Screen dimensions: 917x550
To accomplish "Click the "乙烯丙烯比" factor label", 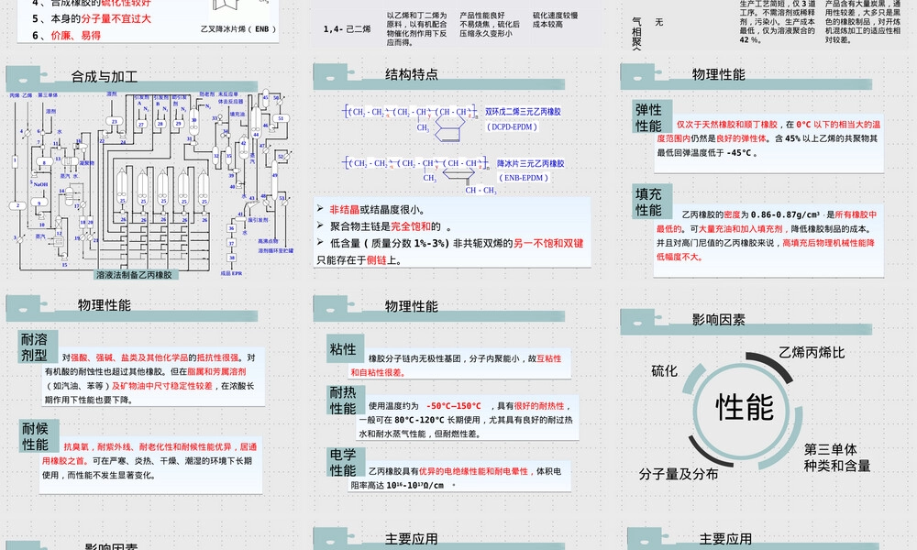I will tap(812, 352).
